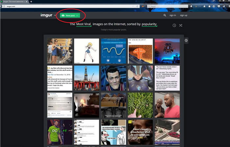Viewport: 230px width, 147px height.
Task: Open the Most Viral section dropdown
Action: pyautogui.click(x=83, y=24)
